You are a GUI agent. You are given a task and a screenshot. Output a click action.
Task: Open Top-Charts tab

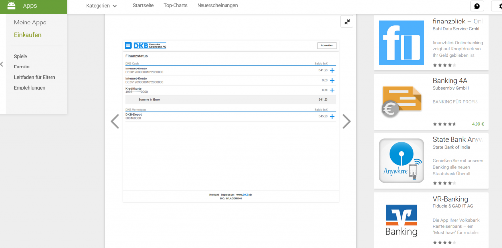pyautogui.click(x=176, y=6)
